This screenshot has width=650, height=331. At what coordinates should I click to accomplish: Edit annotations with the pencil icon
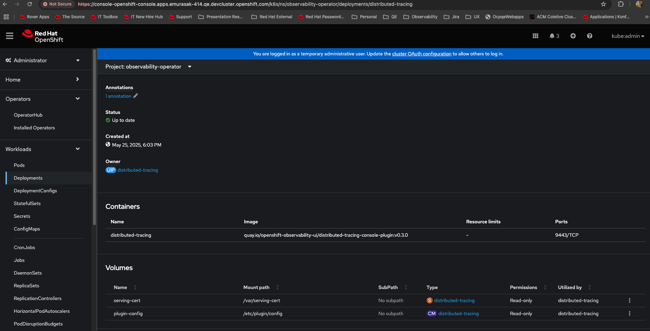coord(136,96)
